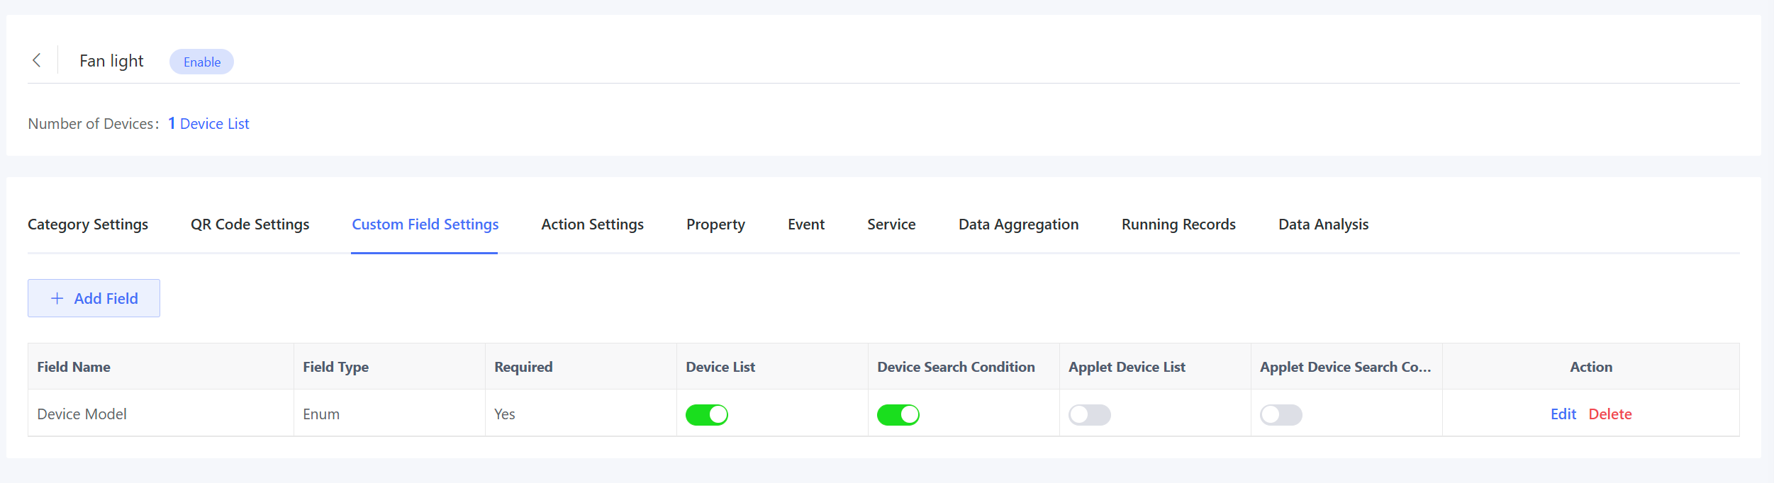Turn off Device Search Condition toggle

coord(898,414)
